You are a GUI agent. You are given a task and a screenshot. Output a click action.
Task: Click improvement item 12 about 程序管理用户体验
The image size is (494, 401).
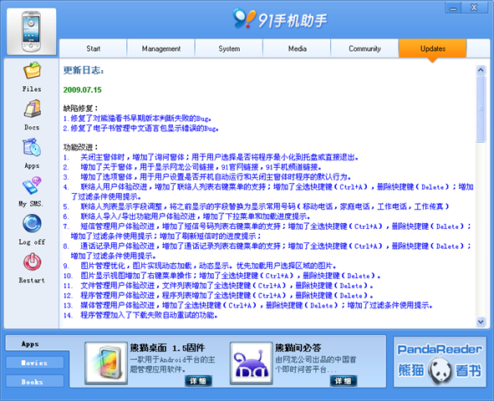click(x=218, y=295)
